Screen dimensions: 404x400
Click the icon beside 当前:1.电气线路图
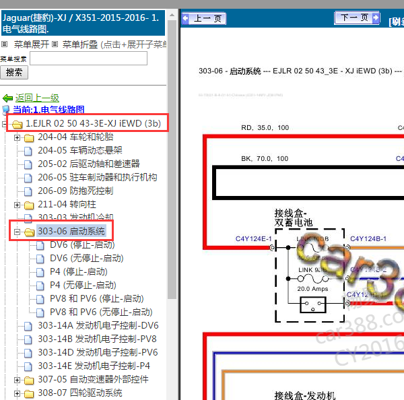6,110
